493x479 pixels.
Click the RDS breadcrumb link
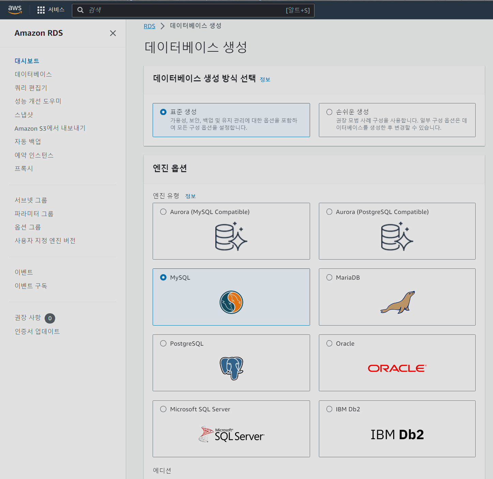click(x=150, y=26)
